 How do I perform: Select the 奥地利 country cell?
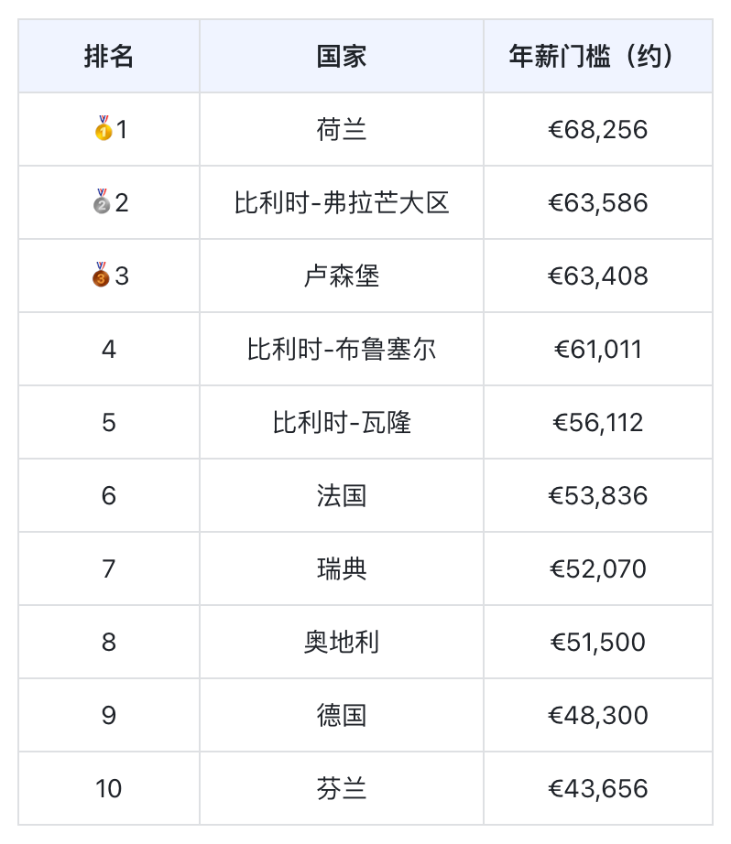342,643
